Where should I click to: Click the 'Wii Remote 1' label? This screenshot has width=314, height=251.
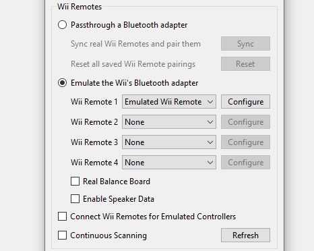coord(94,102)
